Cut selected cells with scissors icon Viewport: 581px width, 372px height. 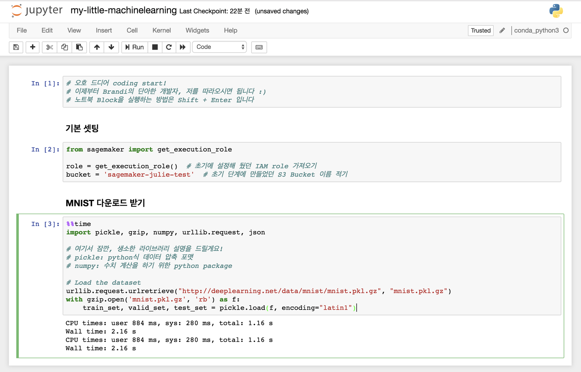[x=50, y=47]
